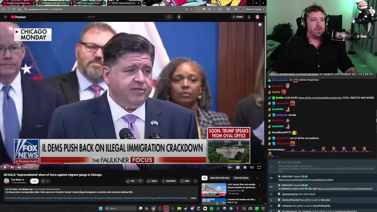The image size is (377, 212).
Task: Reload the current page
Action: click(14, 9)
